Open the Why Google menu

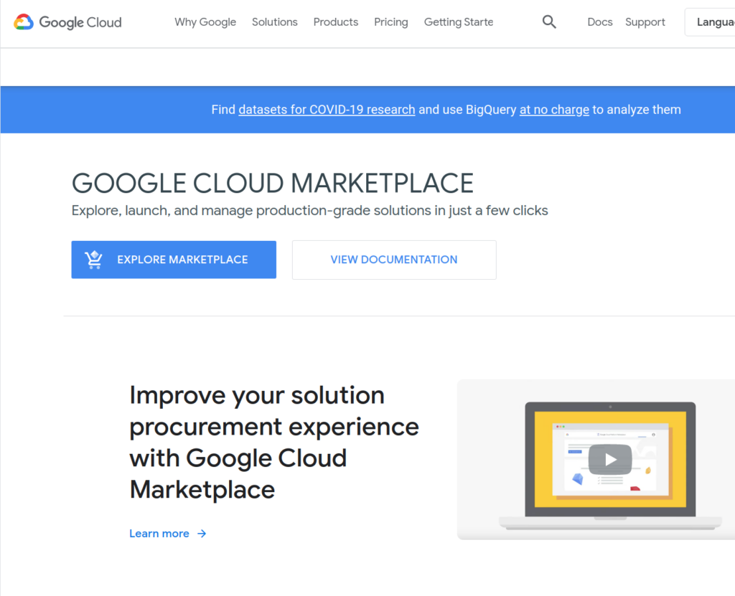(205, 22)
